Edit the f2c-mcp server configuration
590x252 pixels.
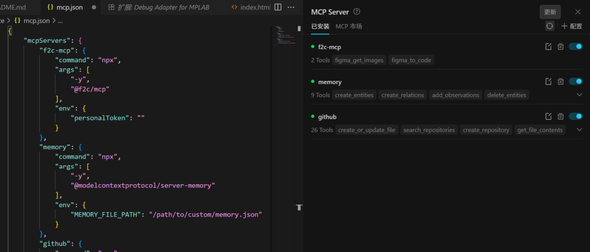point(548,46)
